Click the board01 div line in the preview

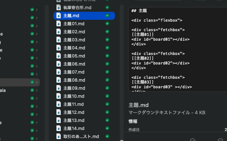pyautogui.click(x=160, y=40)
